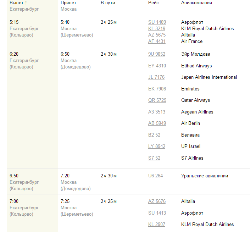This screenshot has width=250, height=232.
Task: Open flight A3 3513 details
Action: tap(157, 112)
